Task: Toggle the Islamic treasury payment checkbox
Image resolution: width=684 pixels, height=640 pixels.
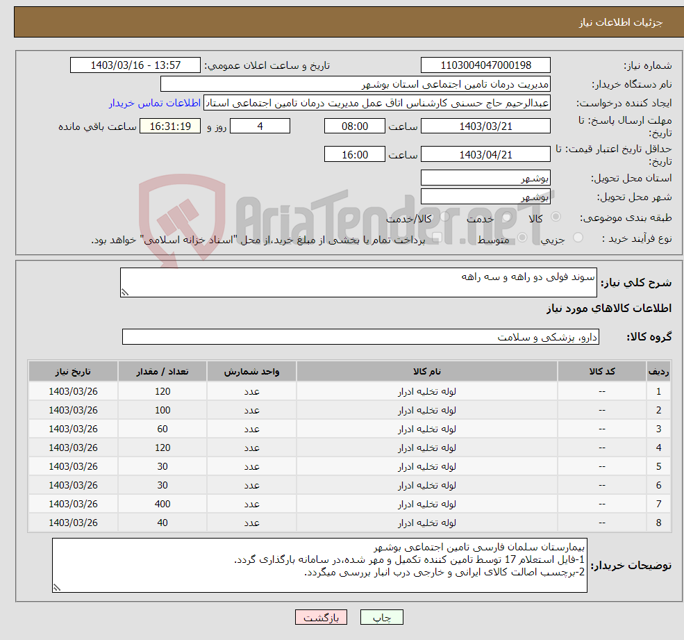Action: (437, 238)
